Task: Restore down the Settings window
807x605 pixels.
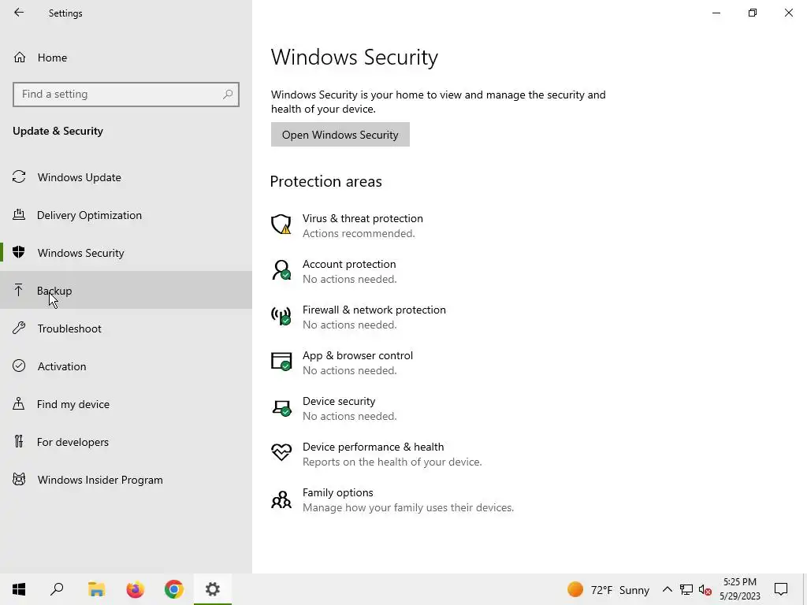Action: pos(753,13)
